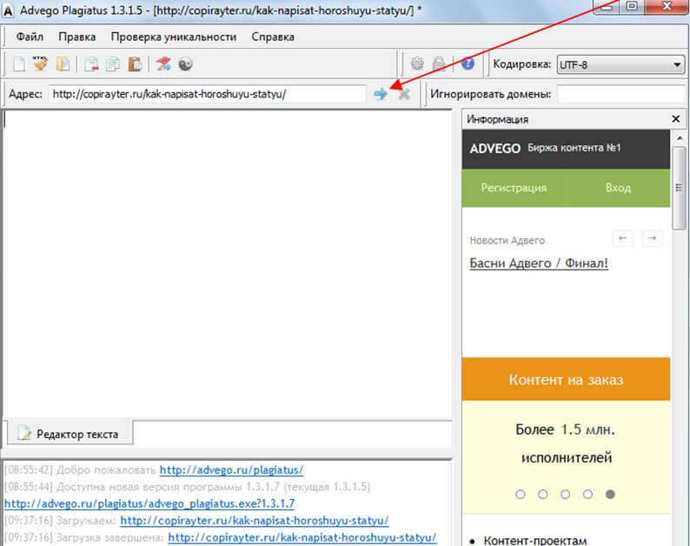Open the advego.ru/plagiatus/ log link
The image size is (690, 546).
pyautogui.click(x=231, y=469)
